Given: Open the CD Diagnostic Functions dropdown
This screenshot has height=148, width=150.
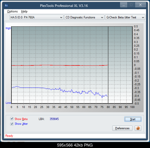Looking at the screenshot, I should pyautogui.click(x=84, y=17).
